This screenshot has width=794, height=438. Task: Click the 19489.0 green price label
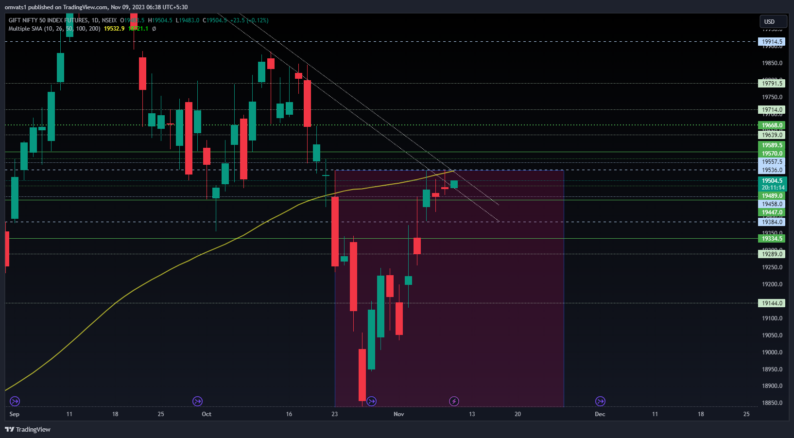pyautogui.click(x=772, y=196)
